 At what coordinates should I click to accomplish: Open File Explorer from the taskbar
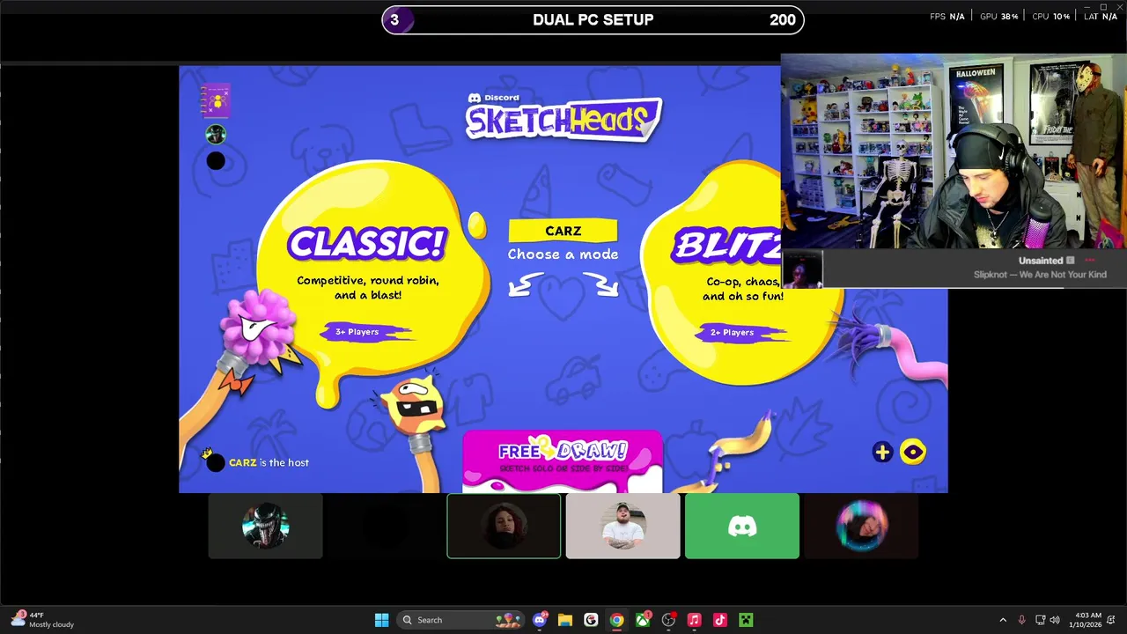[x=565, y=620]
